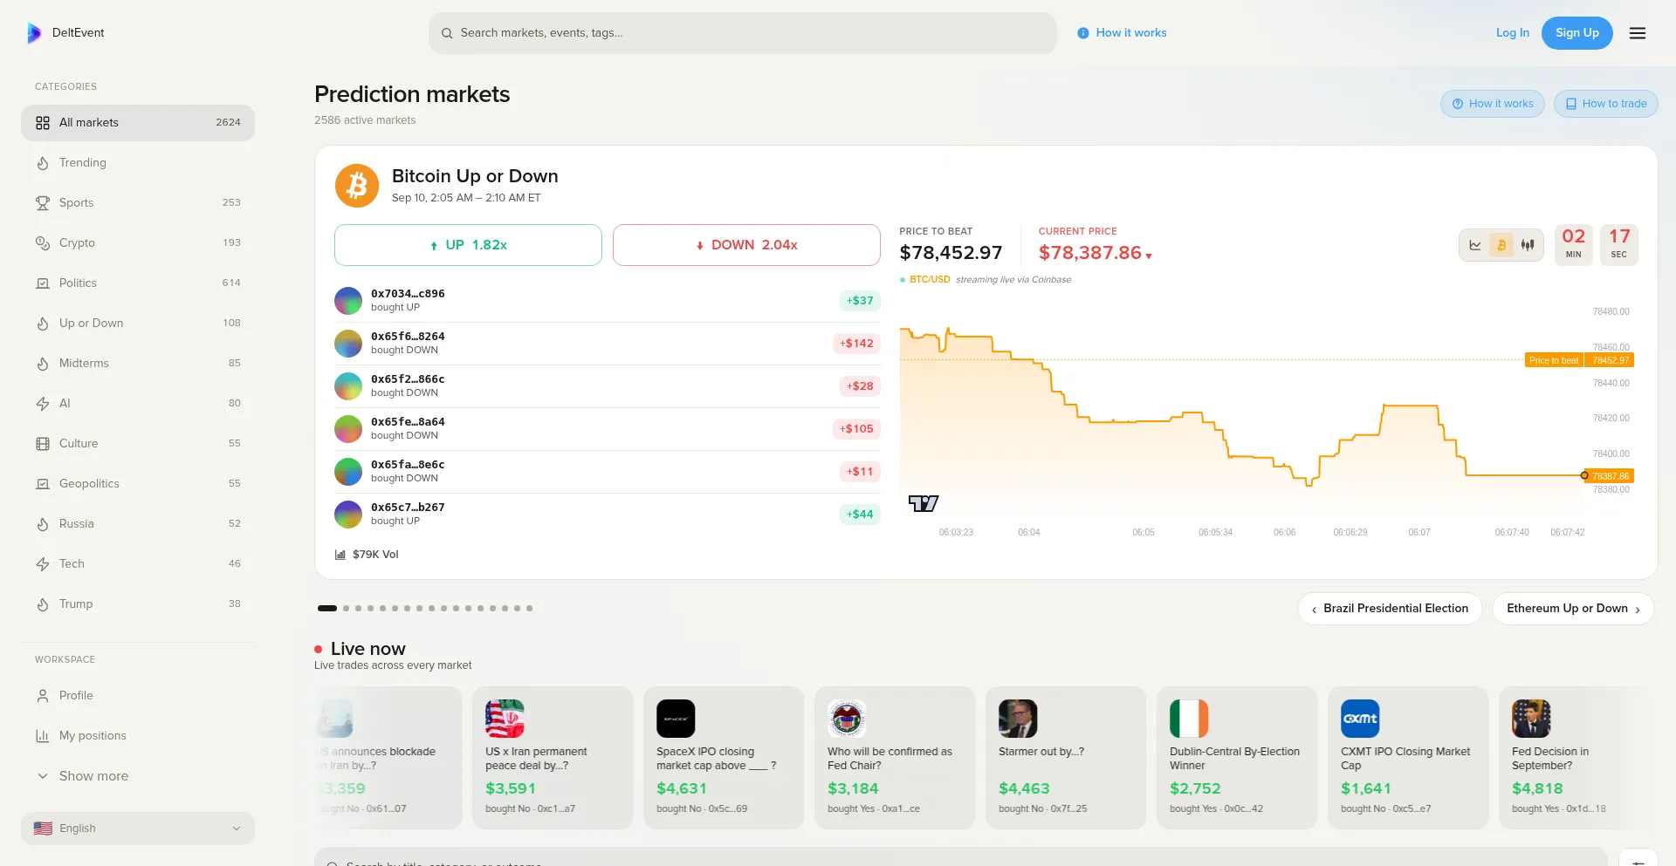
Task: Click the Irish flag market thumbnail
Action: click(x=1189, y=719)
